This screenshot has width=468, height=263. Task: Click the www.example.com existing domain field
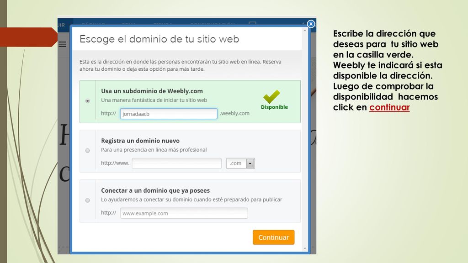[184, 213]
